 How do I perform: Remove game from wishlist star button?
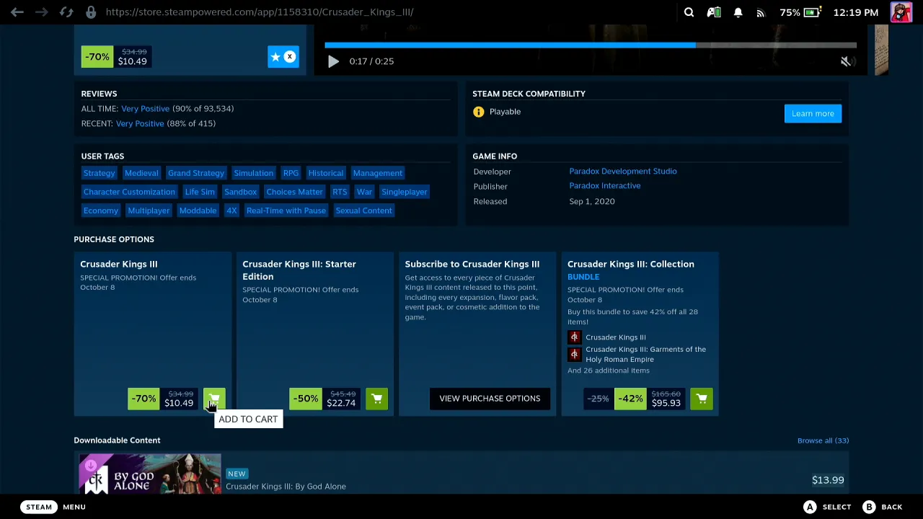pos(283,57)
